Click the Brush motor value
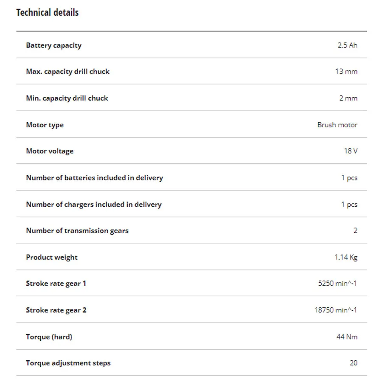This screenshot has width=382, height=382. pos(337,125)
